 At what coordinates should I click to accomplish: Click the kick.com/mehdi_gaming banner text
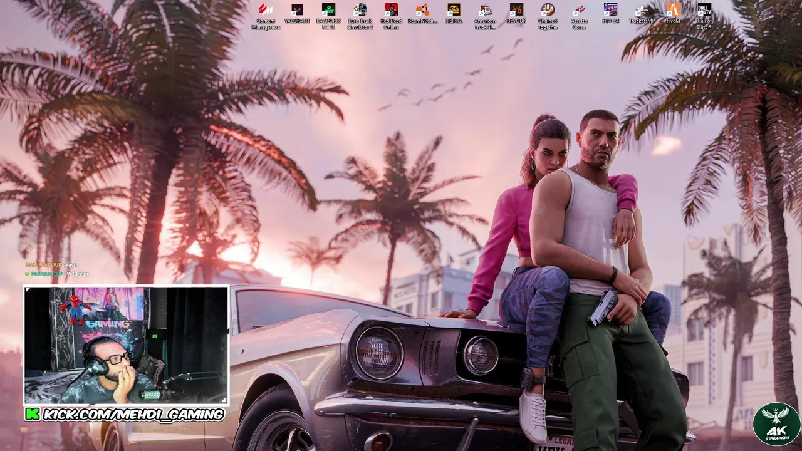tap(133, 414)
